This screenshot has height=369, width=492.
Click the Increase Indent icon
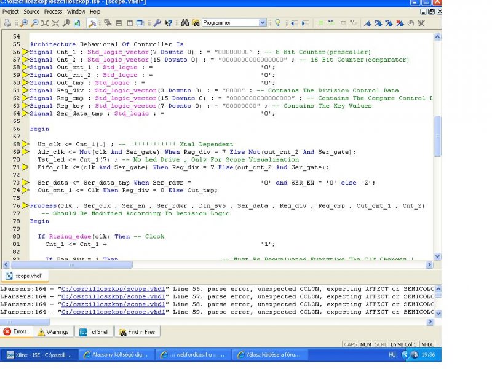[x=305, y=23]
